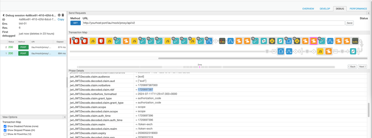Click the Send button
The image size is (372, 138).
(x=350, y=23)
